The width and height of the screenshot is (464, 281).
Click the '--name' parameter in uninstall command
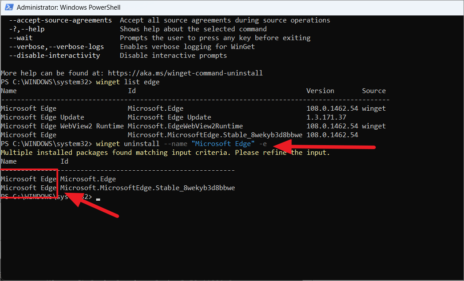click(176, 144)
